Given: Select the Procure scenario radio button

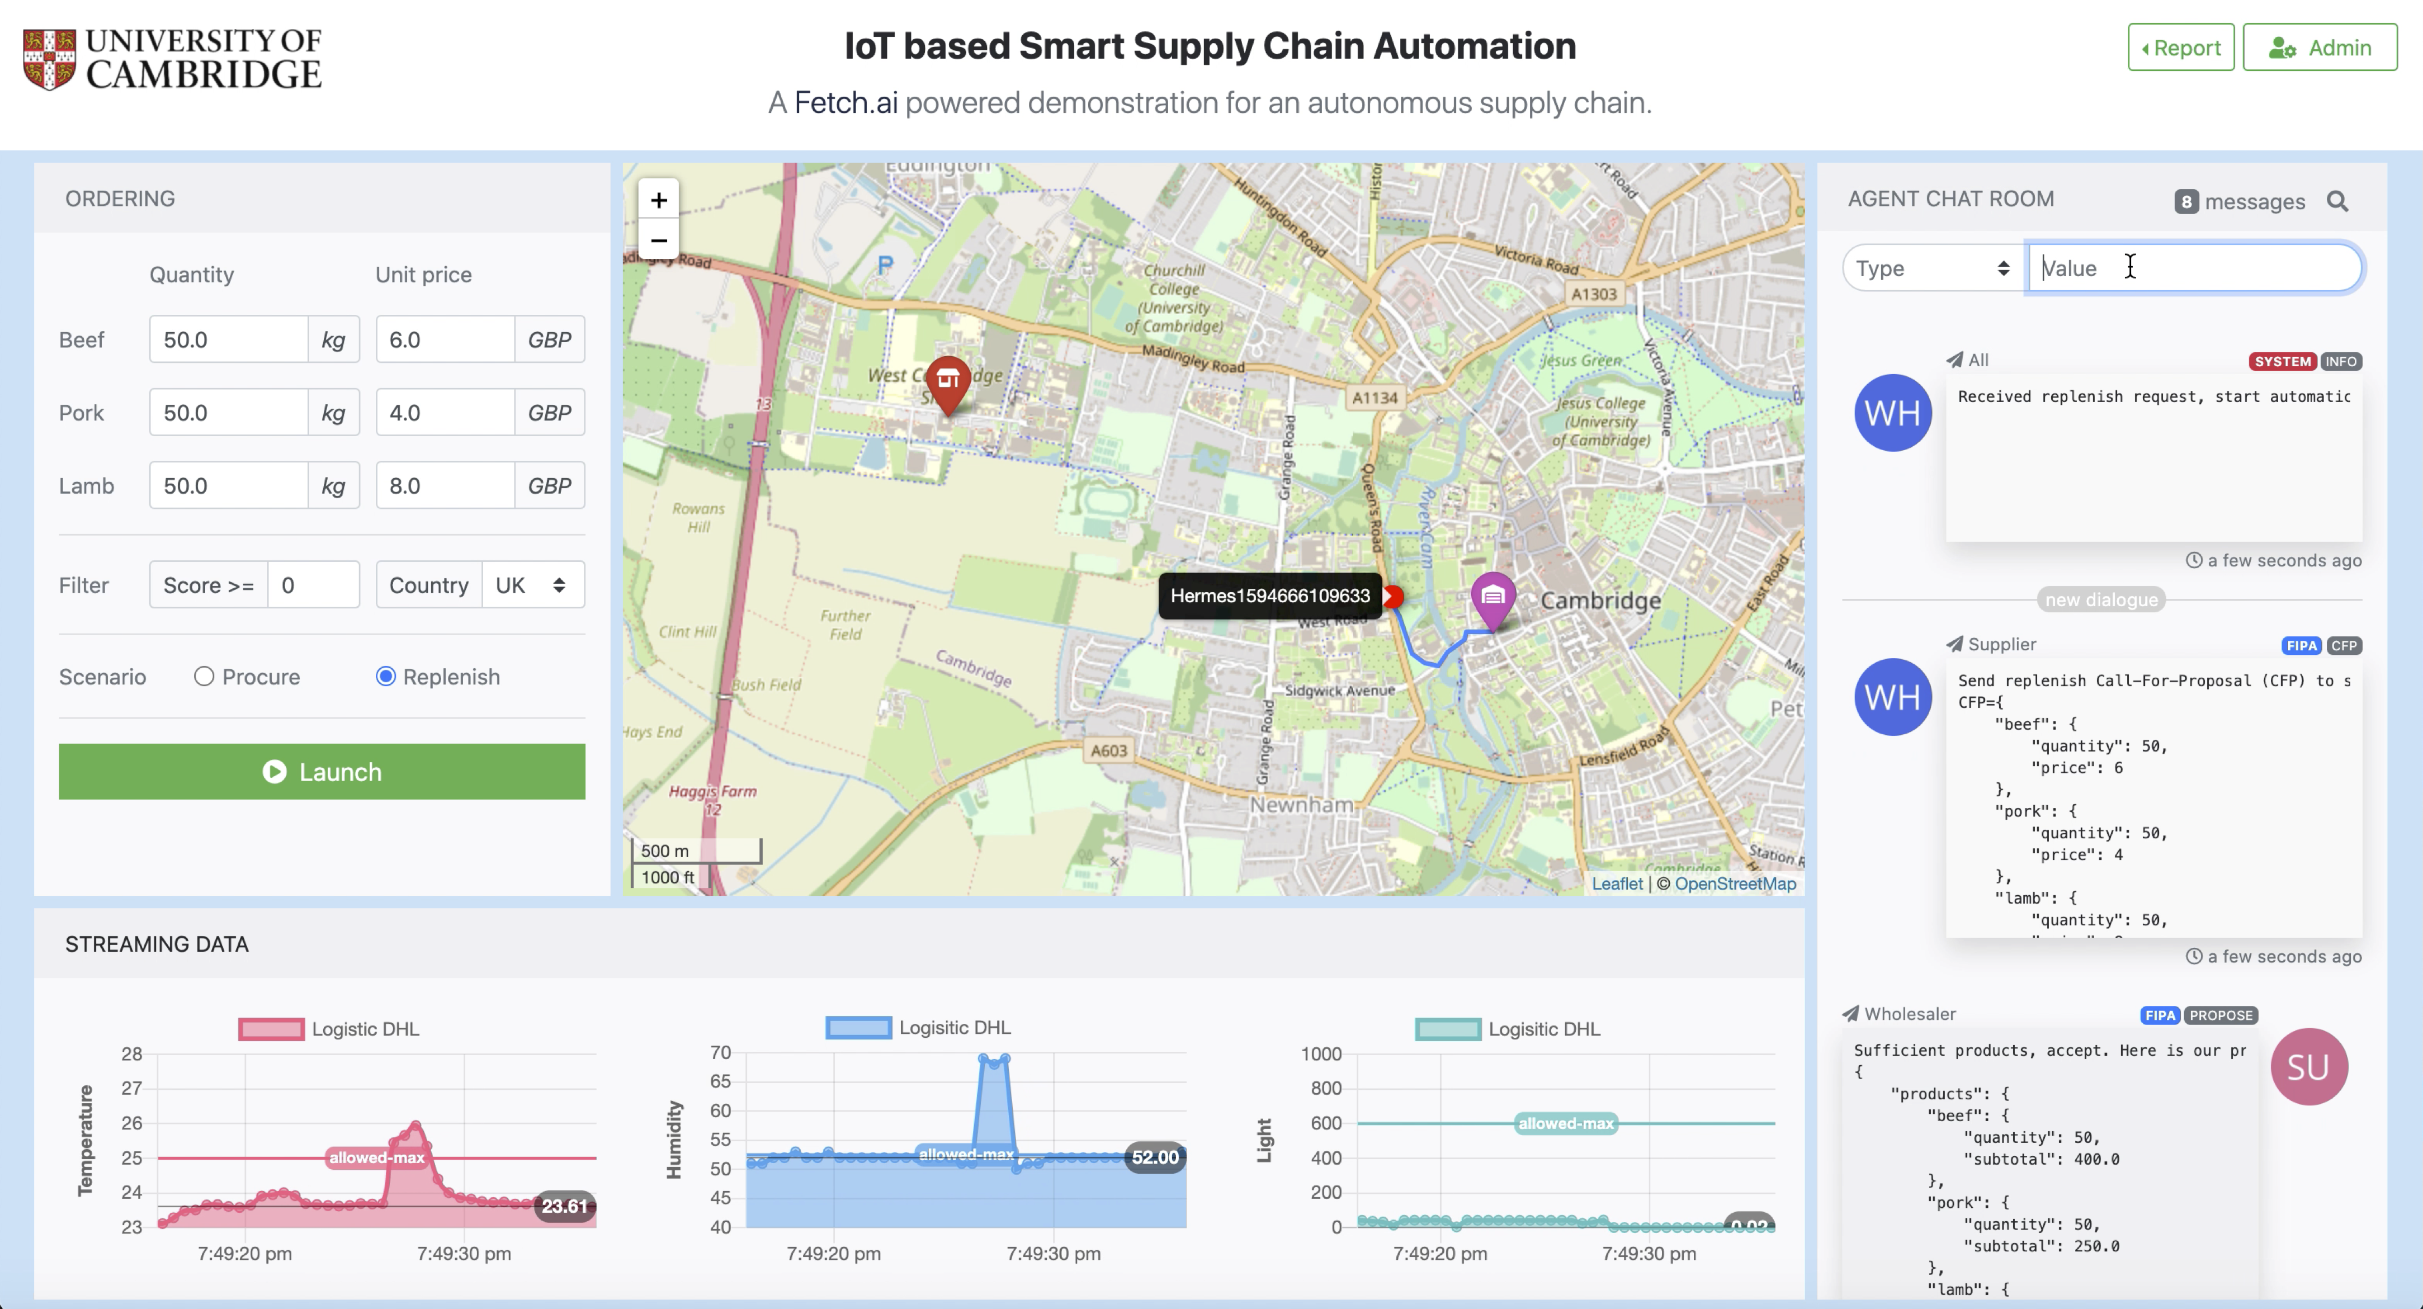Looking at the screenshot, I should pyautogui.click(x=204, y=676).
